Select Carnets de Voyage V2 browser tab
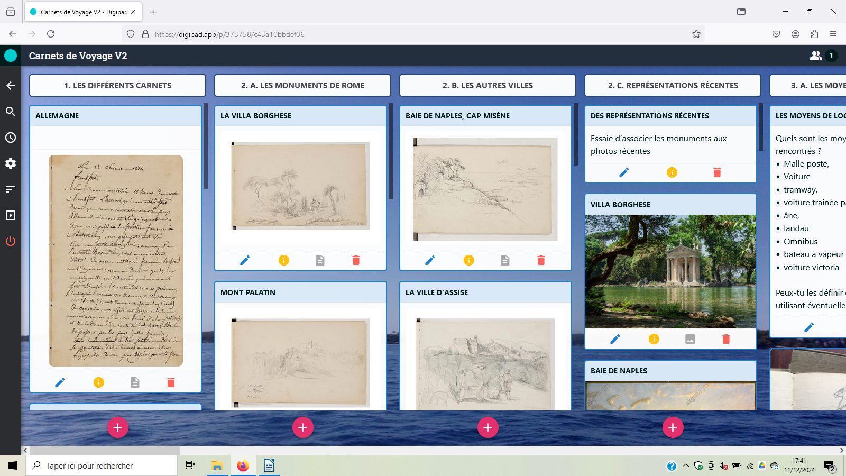 click(82, 12)
